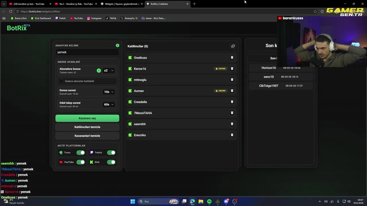Open the Edge browser on the taskbar
The image size is (367, 206).
coord(192,201)
